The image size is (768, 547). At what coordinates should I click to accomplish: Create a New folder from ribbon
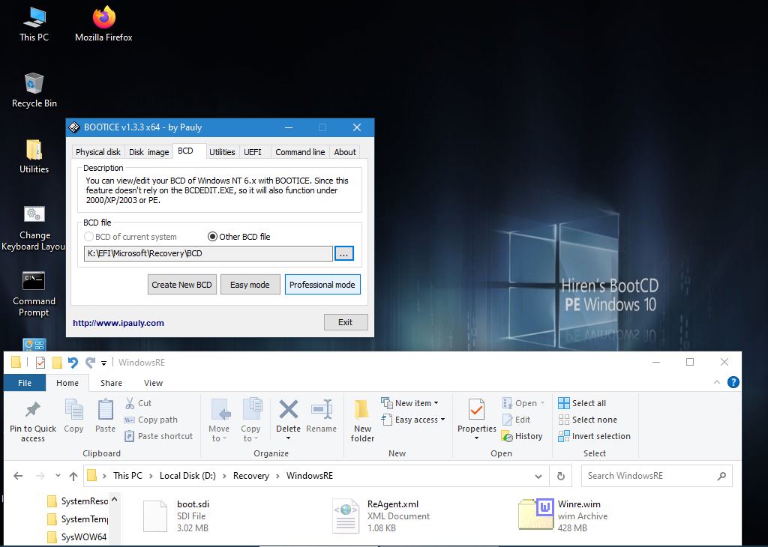tap(362, 420)
